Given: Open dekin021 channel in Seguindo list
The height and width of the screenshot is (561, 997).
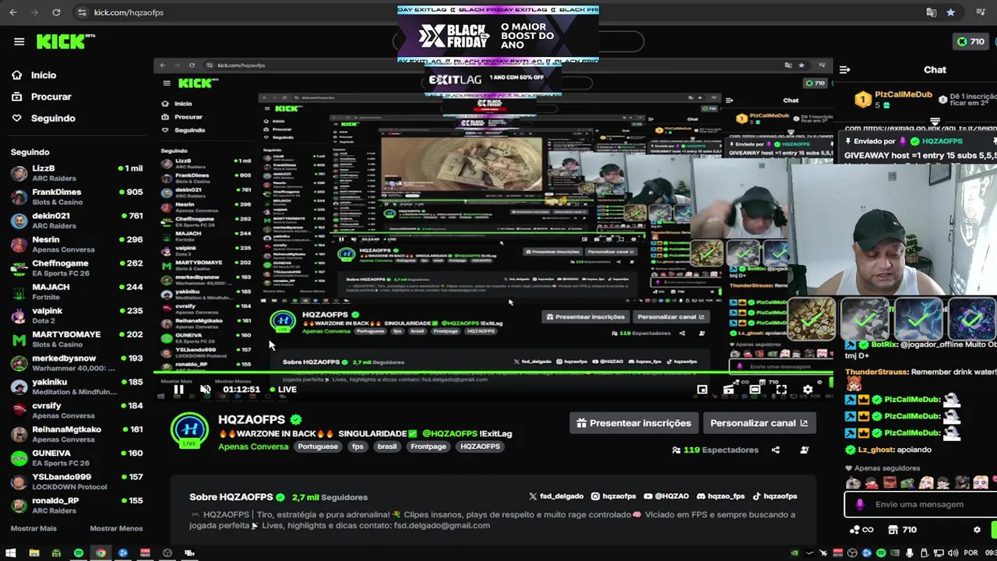Looking at the screenshot, I should coord(76,221).
